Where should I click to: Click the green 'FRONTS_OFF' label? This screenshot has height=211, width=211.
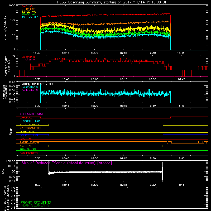point(28,150)
